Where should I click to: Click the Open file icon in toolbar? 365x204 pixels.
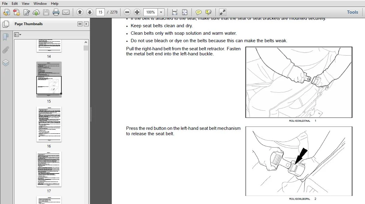(x=7, y=12)
